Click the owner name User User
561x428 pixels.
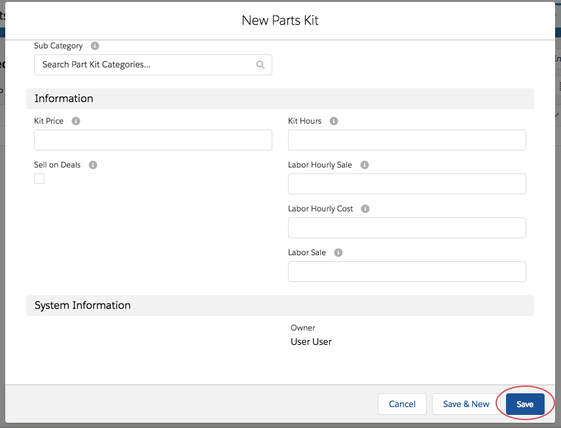coord(311,342)
